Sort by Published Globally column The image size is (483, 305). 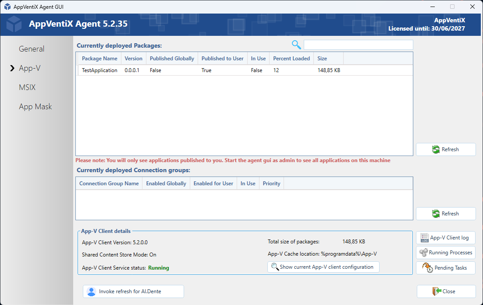click(x=172, y=59)
